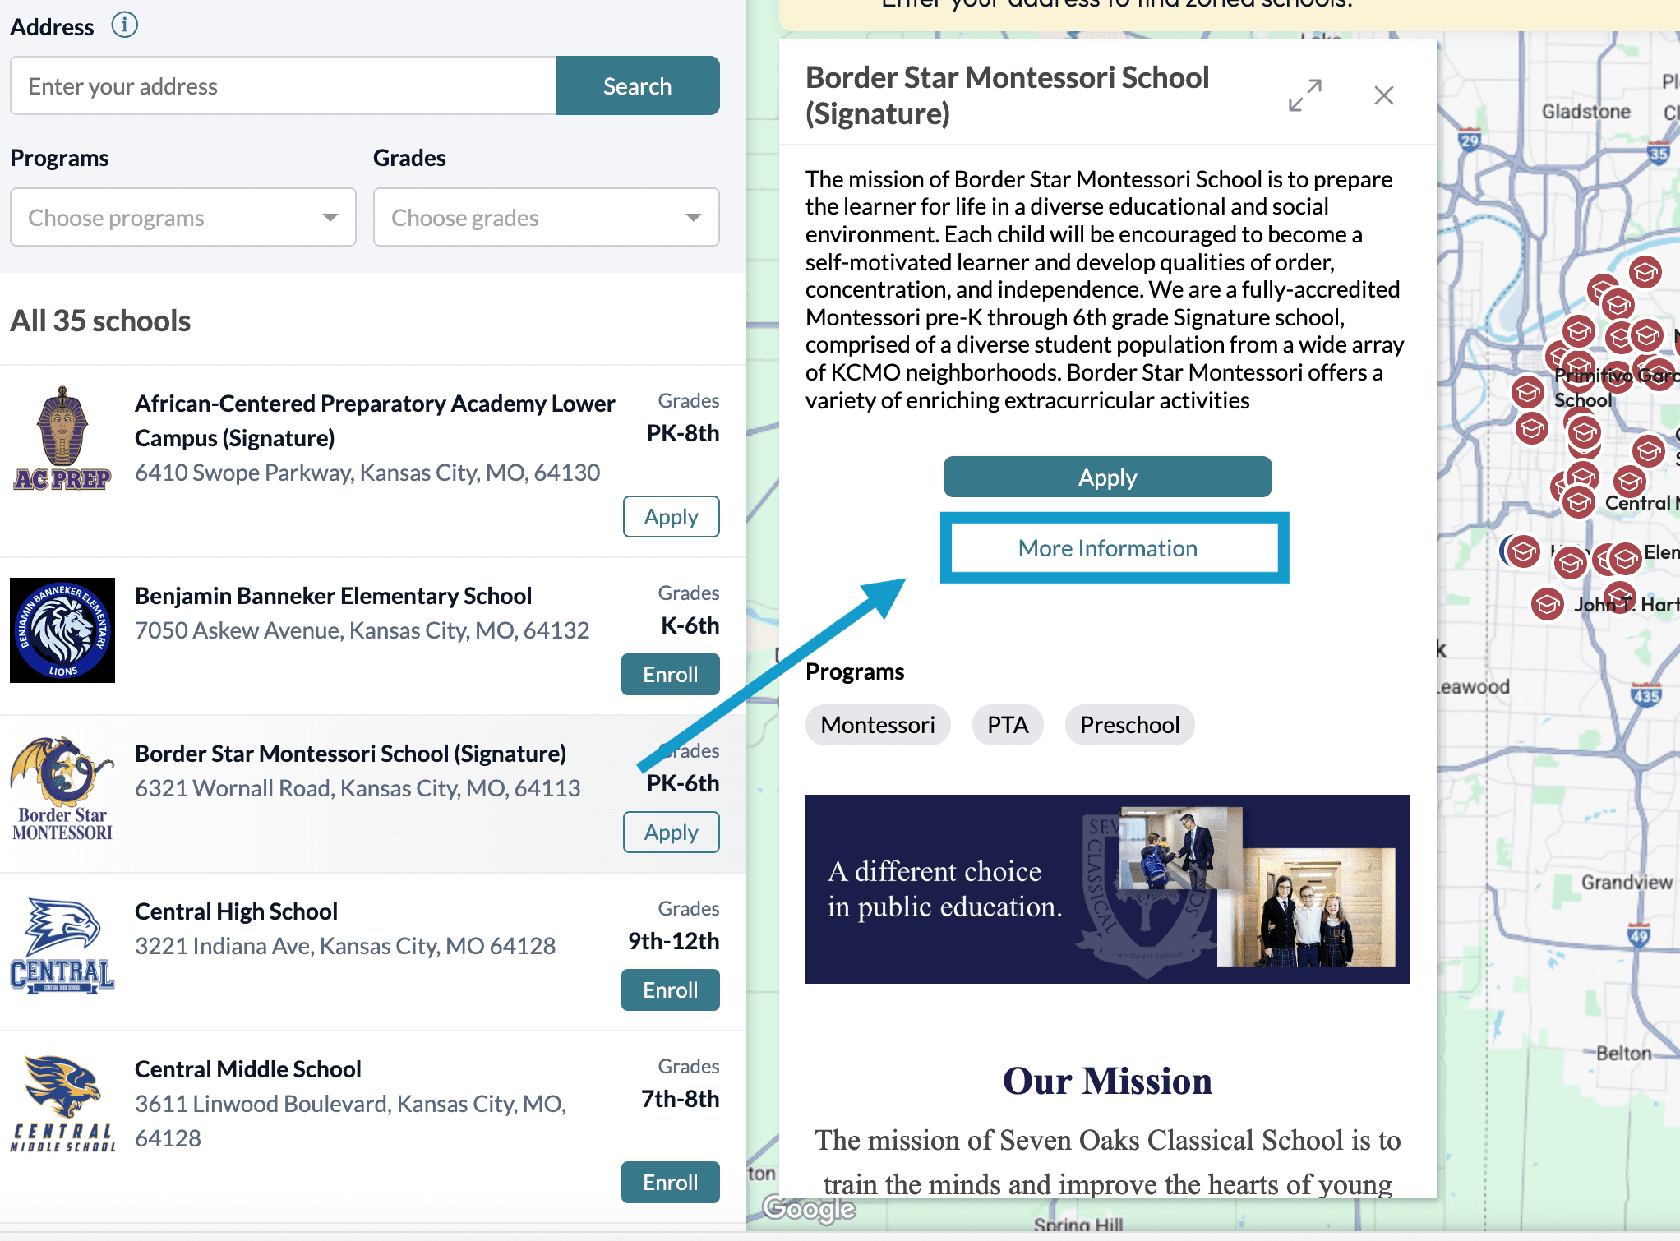1680x1241 pixels.
Task: Click Enroll for Benjamin Banneker Elementary
Action: [670, 674]
